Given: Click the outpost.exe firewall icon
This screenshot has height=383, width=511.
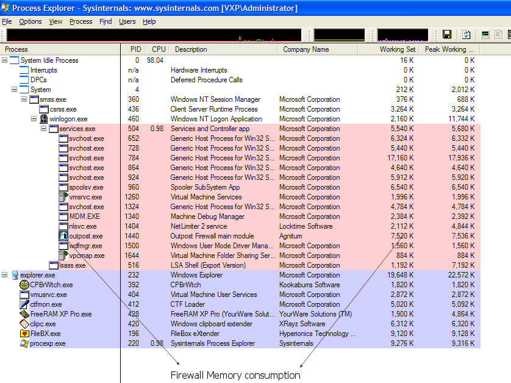Looking at the screenshot, I should tap(63, 236).
